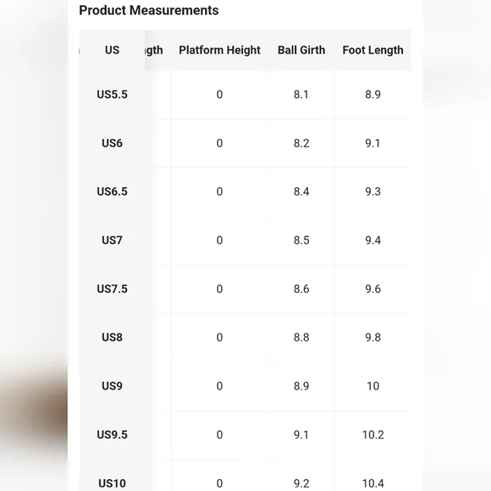Click Ball Girth value 8.4
The height and width of the screenshot is (491, 491).
click(x=301, y=191)
